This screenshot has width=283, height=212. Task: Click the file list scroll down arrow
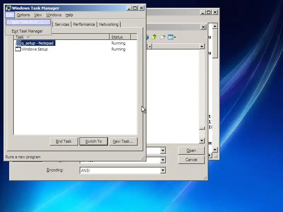coord(202,140)
